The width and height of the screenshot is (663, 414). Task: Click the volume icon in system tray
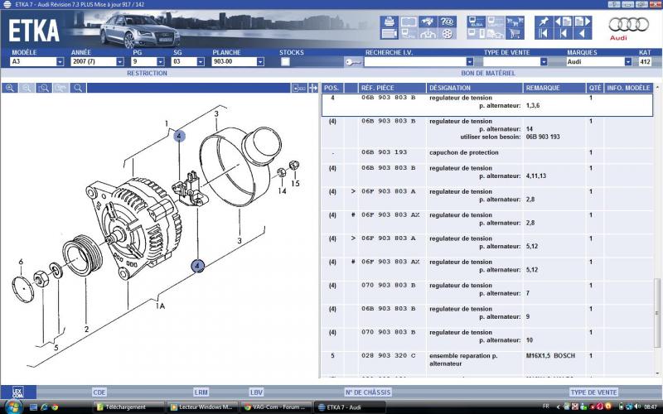point(636,407)
